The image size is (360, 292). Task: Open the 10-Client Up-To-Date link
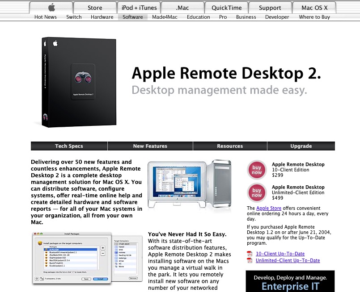[x=280, y=254]
